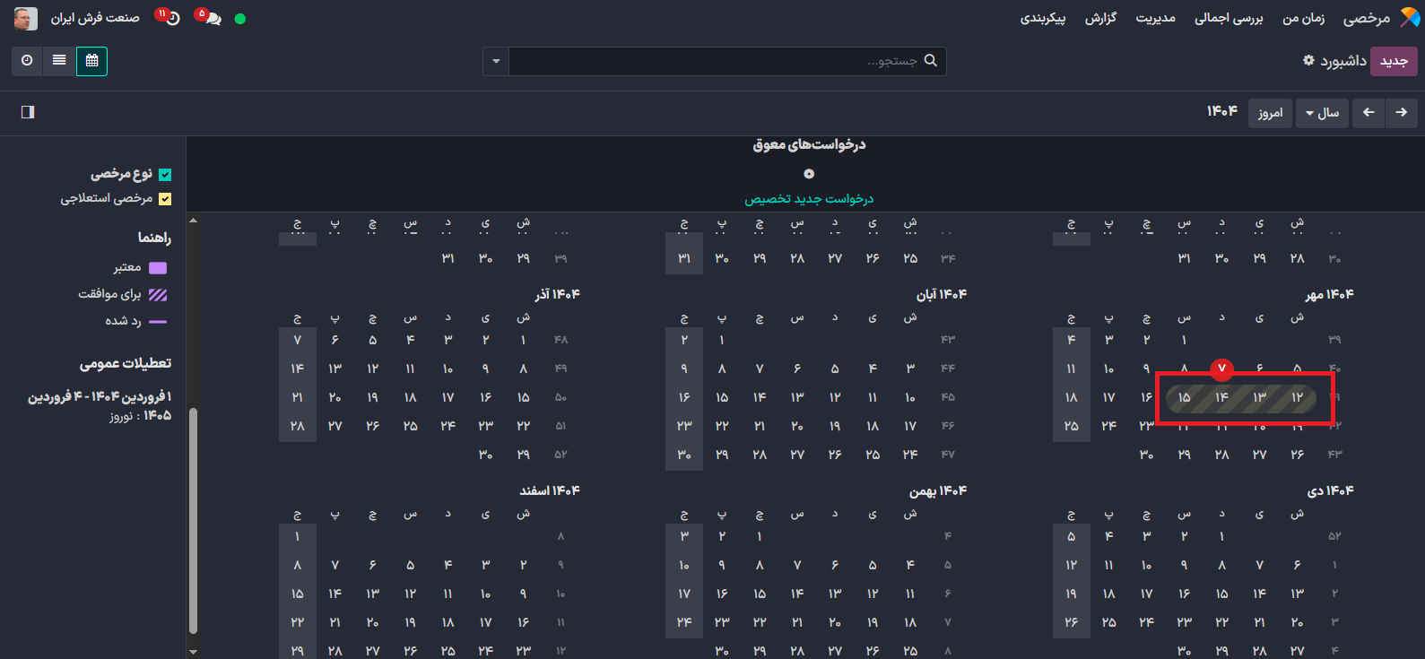This screenshot has width=1425, height=659.
Task: Click the purple معتبر legend swatch
Action: [x=158, y=268]
